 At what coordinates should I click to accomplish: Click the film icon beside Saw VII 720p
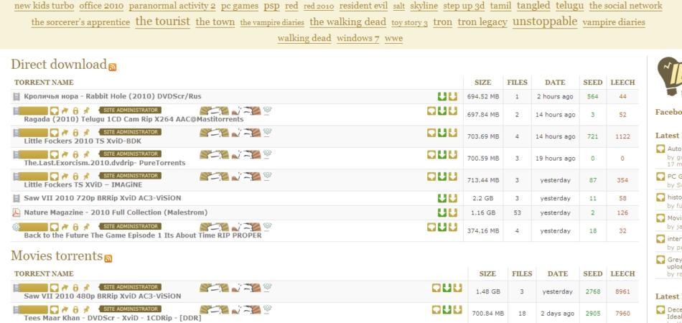[17, 198]
